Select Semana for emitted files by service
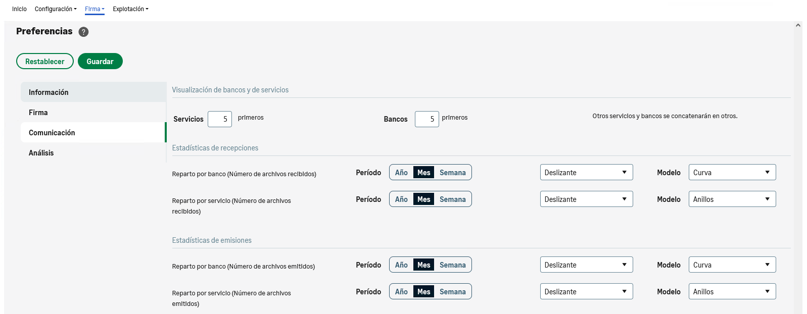The width and height of the screenshot is (807, 314). [452, 292]
